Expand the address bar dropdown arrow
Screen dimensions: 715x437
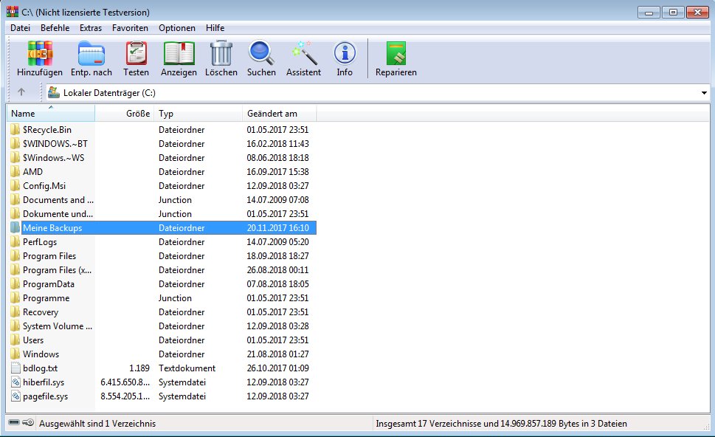704,92
